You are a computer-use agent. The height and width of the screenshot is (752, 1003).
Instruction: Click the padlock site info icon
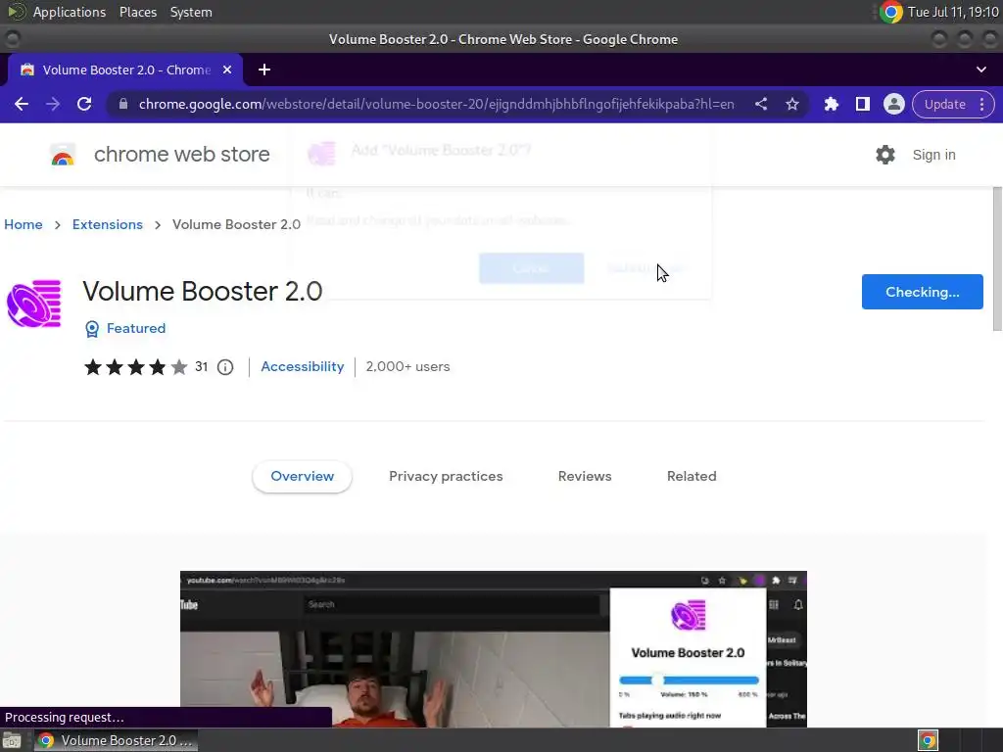(x=123, y=104)
